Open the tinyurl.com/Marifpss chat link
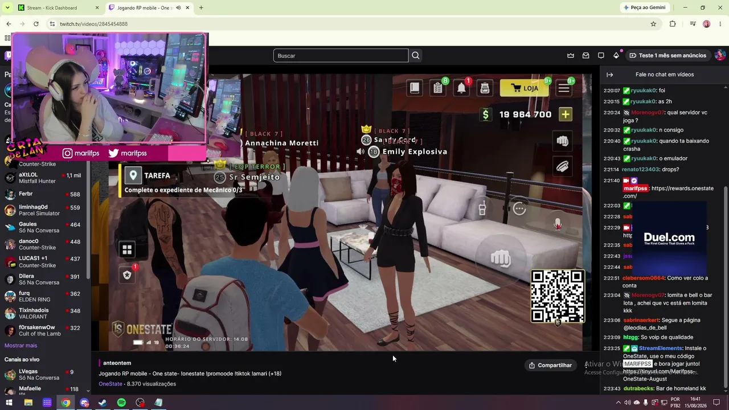 [x=659, y=375]
